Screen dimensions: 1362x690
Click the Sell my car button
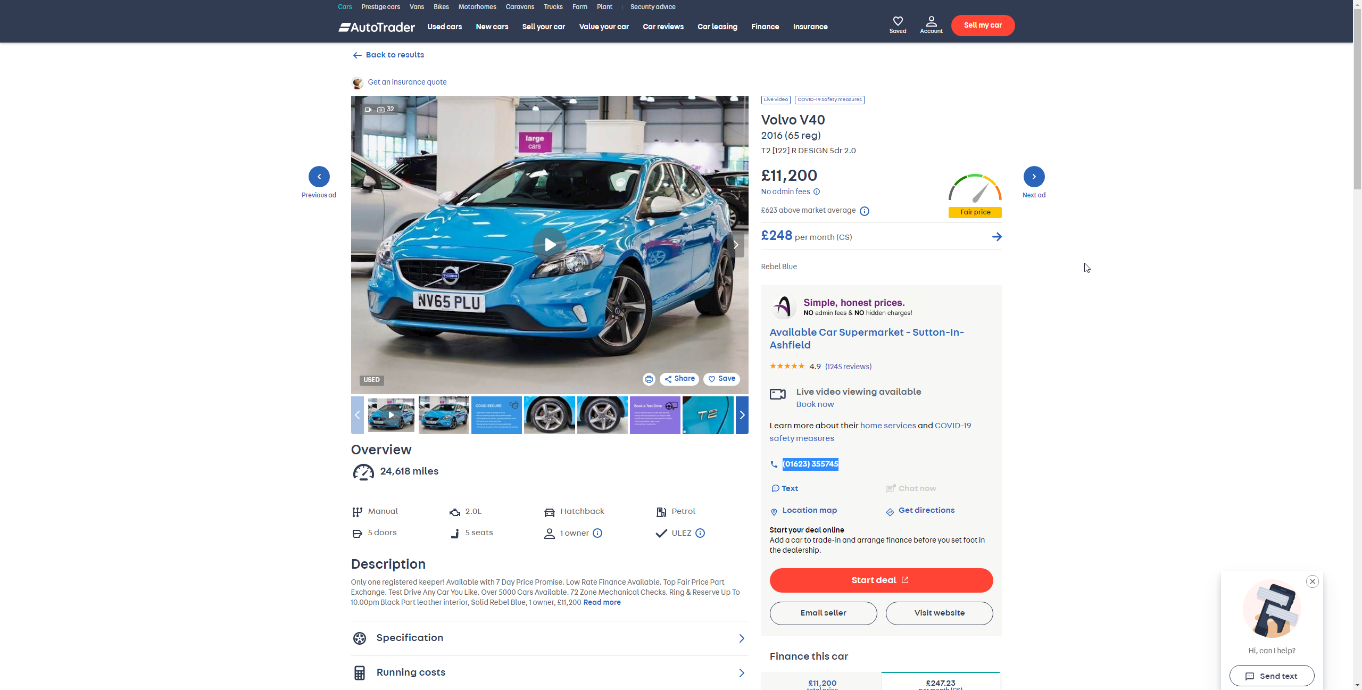(983, 26)
